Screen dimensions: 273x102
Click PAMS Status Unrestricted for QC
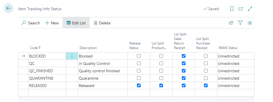point(236,63)
